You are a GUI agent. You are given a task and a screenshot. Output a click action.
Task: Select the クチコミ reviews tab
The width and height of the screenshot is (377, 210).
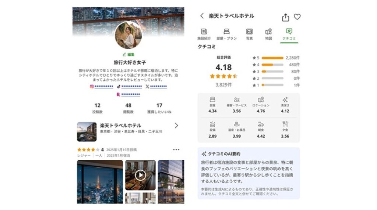(x=289, y=34)
